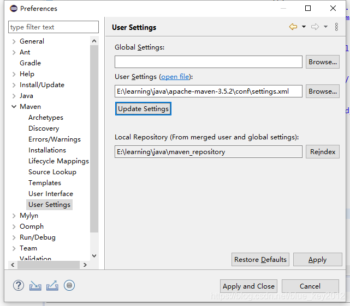
Task: Select Discovery under Maven
Action: coord(44,128)
